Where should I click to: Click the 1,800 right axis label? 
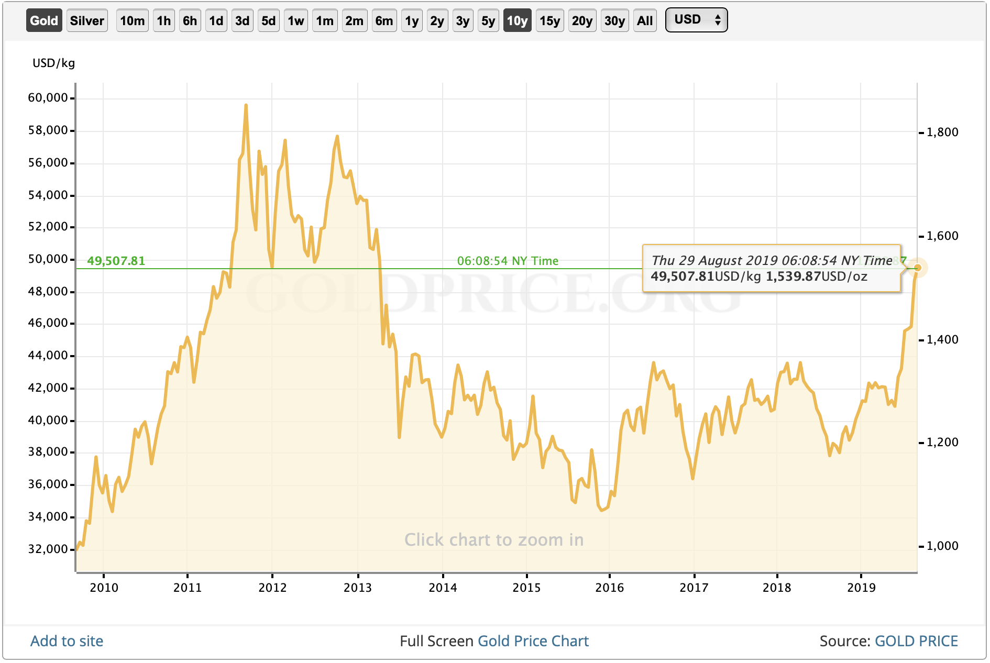click(x=942, y=132)
